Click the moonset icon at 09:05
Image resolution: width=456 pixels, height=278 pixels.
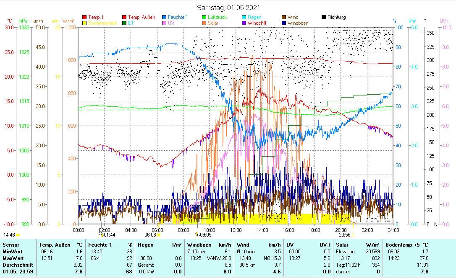click(197, 234)
